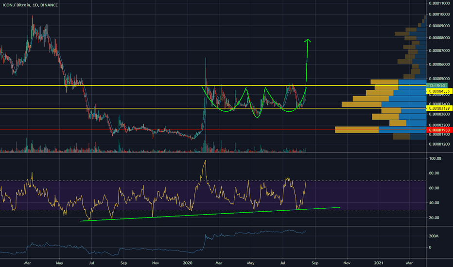
Task: Select the upper yellow horizontal resistance line
Action: (213, 85)
